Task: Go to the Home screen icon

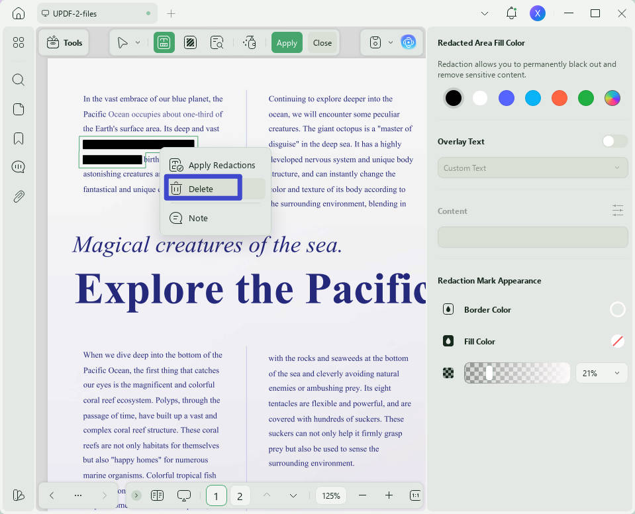Action: pos(19,13)
